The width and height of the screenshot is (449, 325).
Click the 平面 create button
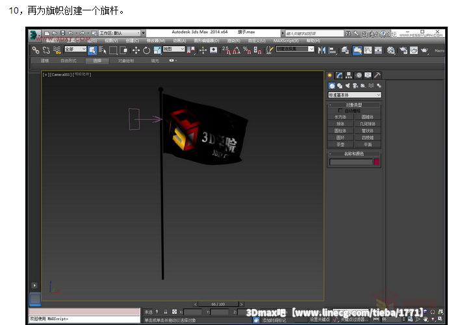[367, 144]
